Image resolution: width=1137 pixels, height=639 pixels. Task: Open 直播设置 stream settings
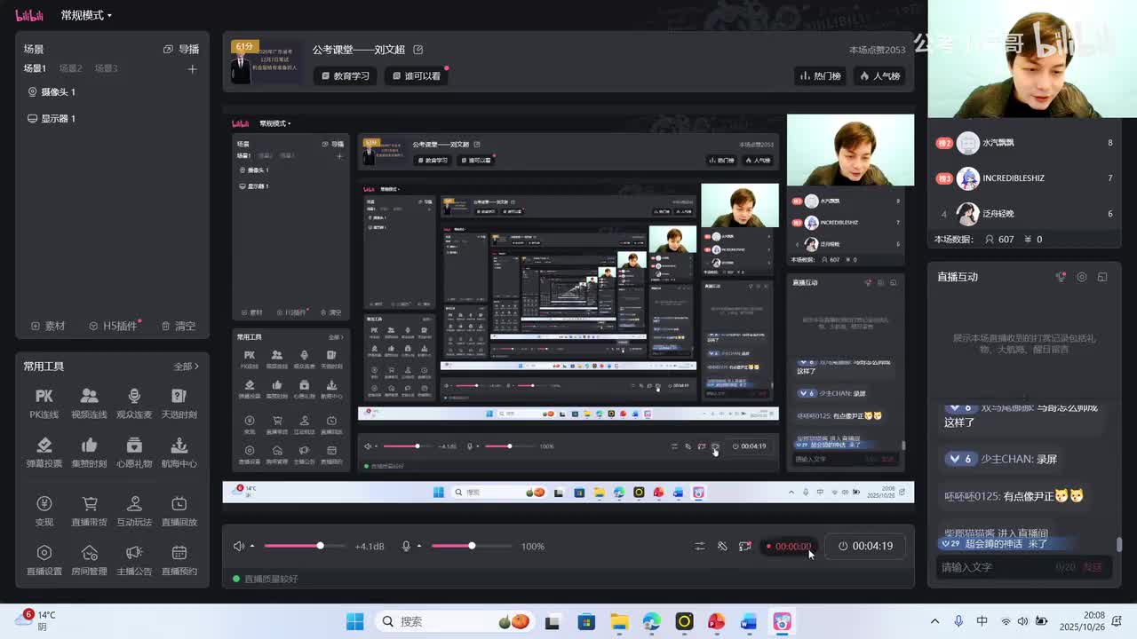click(x=44, y=560)
